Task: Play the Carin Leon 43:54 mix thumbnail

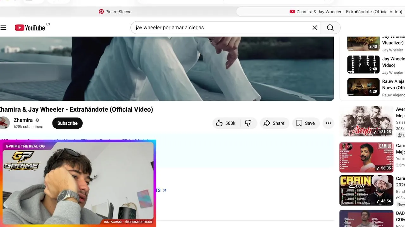Action: pos(366,190)
